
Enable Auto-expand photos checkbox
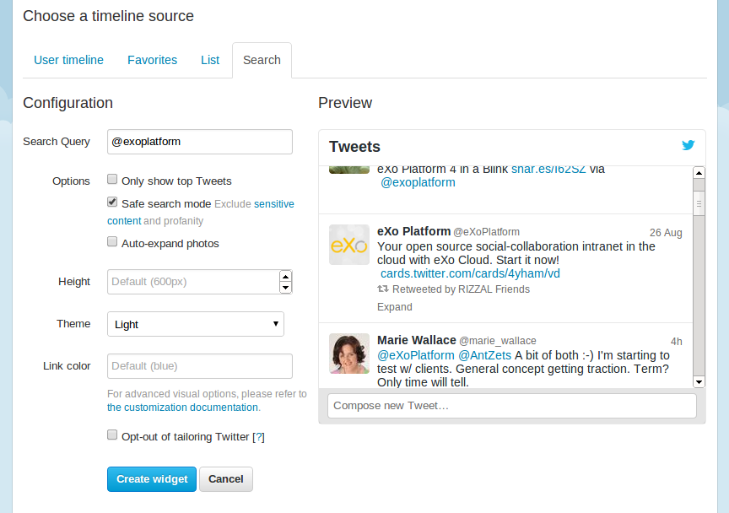tap(112, 241)
